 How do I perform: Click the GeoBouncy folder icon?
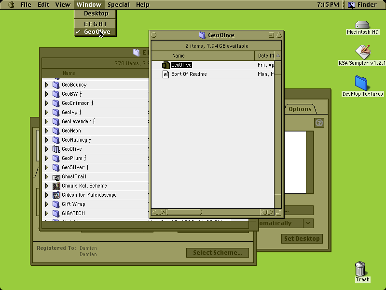click(x=56, y=85)
